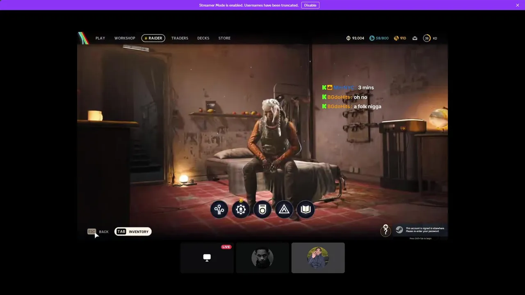Switch to the PLAY tab

click(x=100, y=38)
